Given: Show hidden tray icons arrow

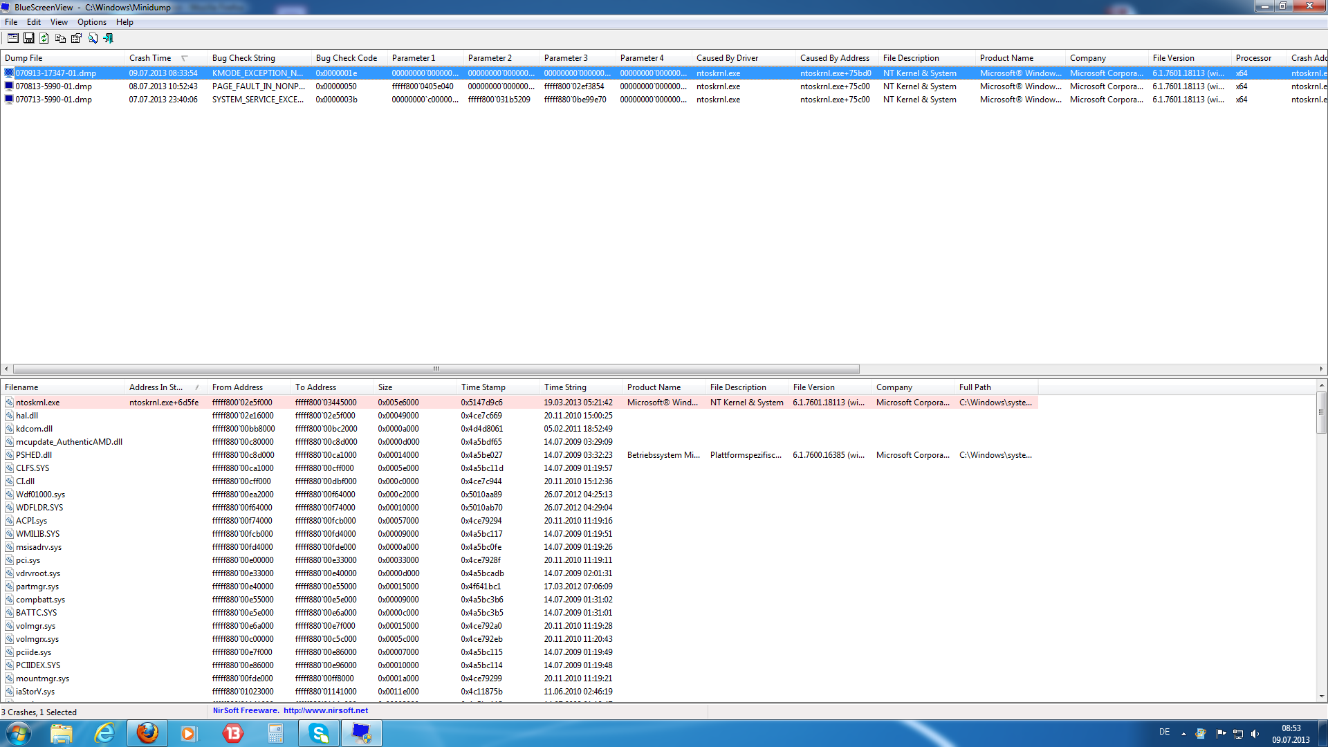Looking at the screenshot, I should tap(1183, 733).
